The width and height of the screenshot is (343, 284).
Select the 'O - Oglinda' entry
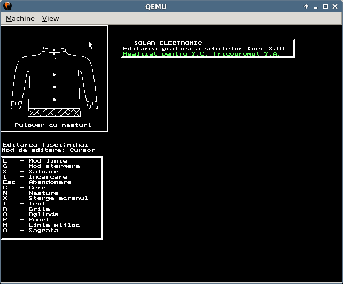(30, 214)
